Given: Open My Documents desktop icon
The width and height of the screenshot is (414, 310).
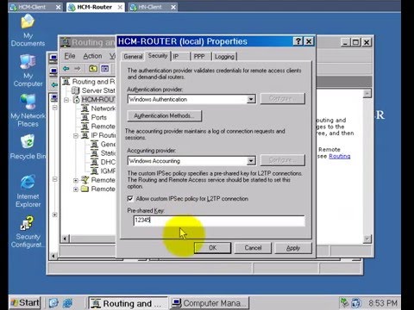Looking at the screenshot, I should [28, 31].
